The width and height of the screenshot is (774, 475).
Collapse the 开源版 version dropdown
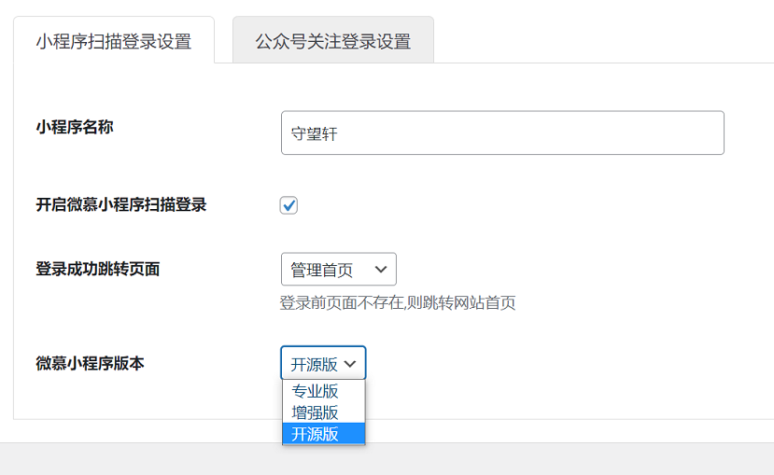tap(323, 364)
